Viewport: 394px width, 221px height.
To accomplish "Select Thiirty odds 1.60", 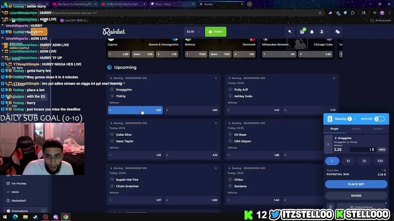I will pos(192,110).
